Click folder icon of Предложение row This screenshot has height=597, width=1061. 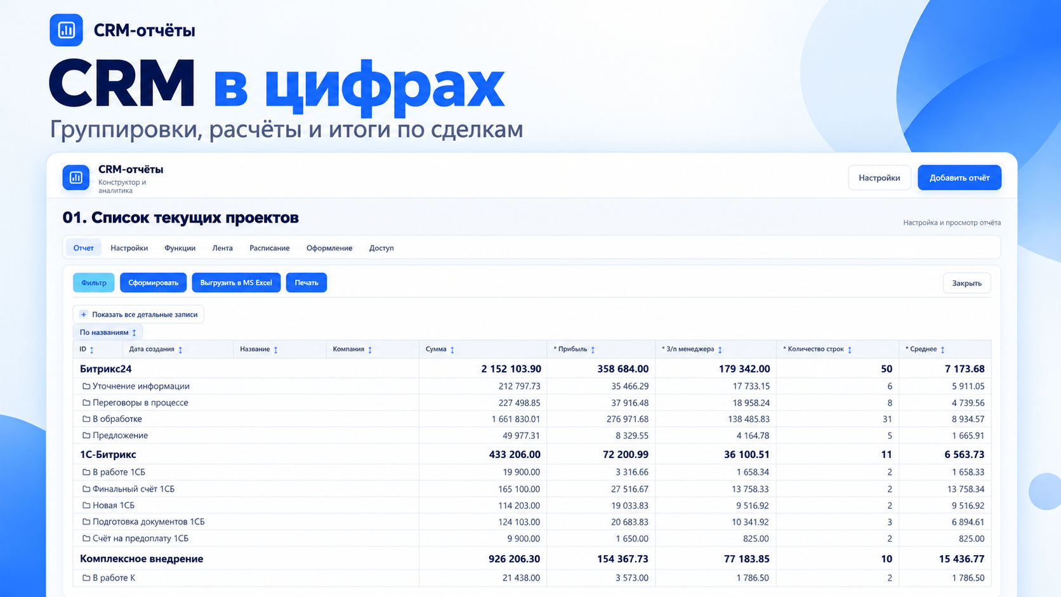click(86, 435)
